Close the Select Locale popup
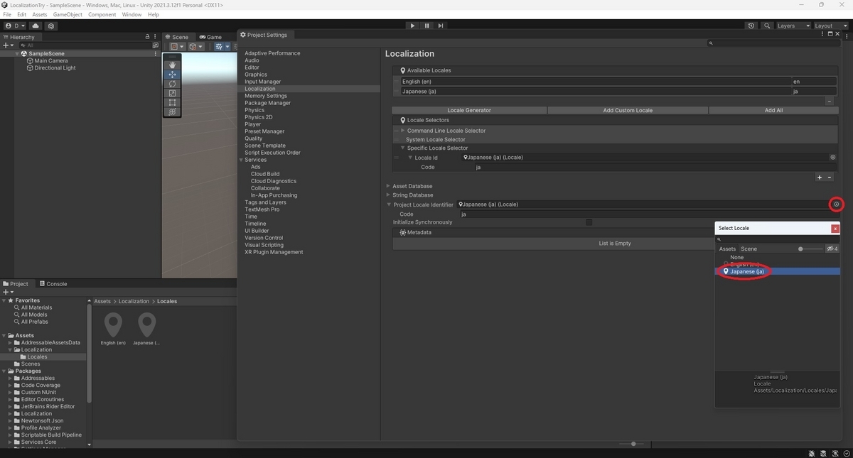 835,229
